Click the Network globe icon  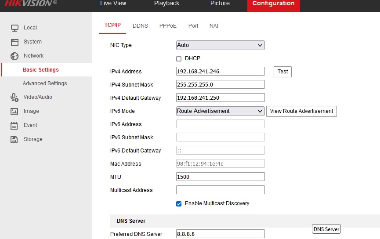(14, 56)
